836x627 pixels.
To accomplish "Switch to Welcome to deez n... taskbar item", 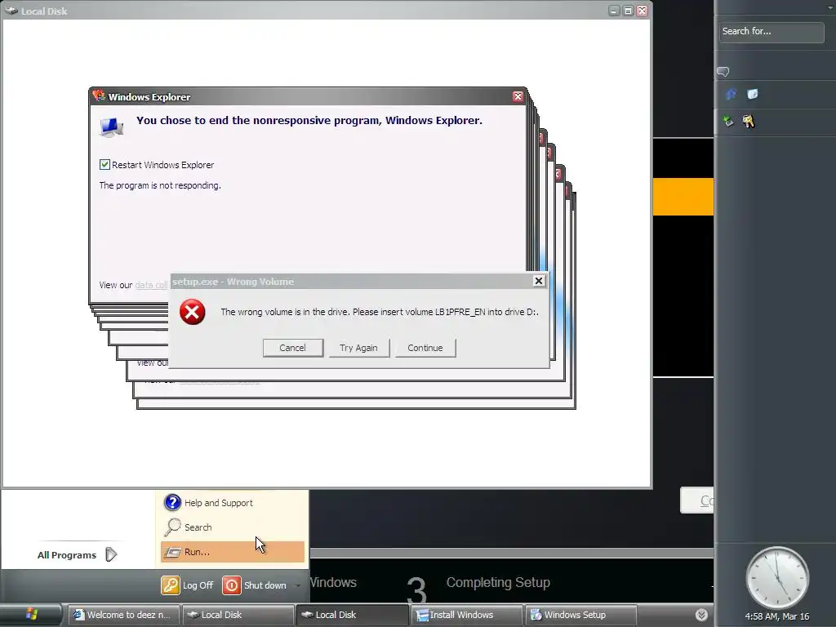I will coord(124,615).
